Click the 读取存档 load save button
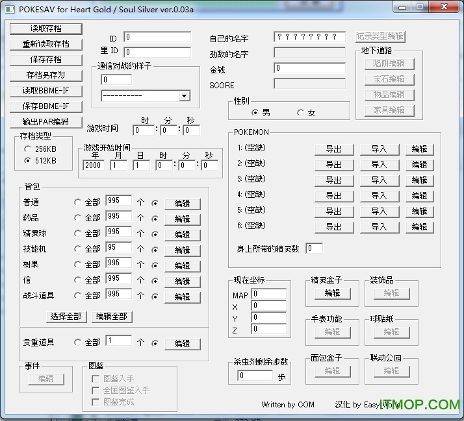This screenshot has width=464, height=421. (46, 29)
